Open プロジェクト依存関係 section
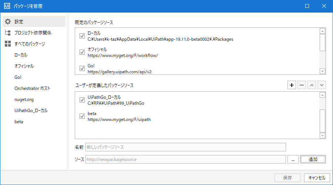 pos(33,33)
